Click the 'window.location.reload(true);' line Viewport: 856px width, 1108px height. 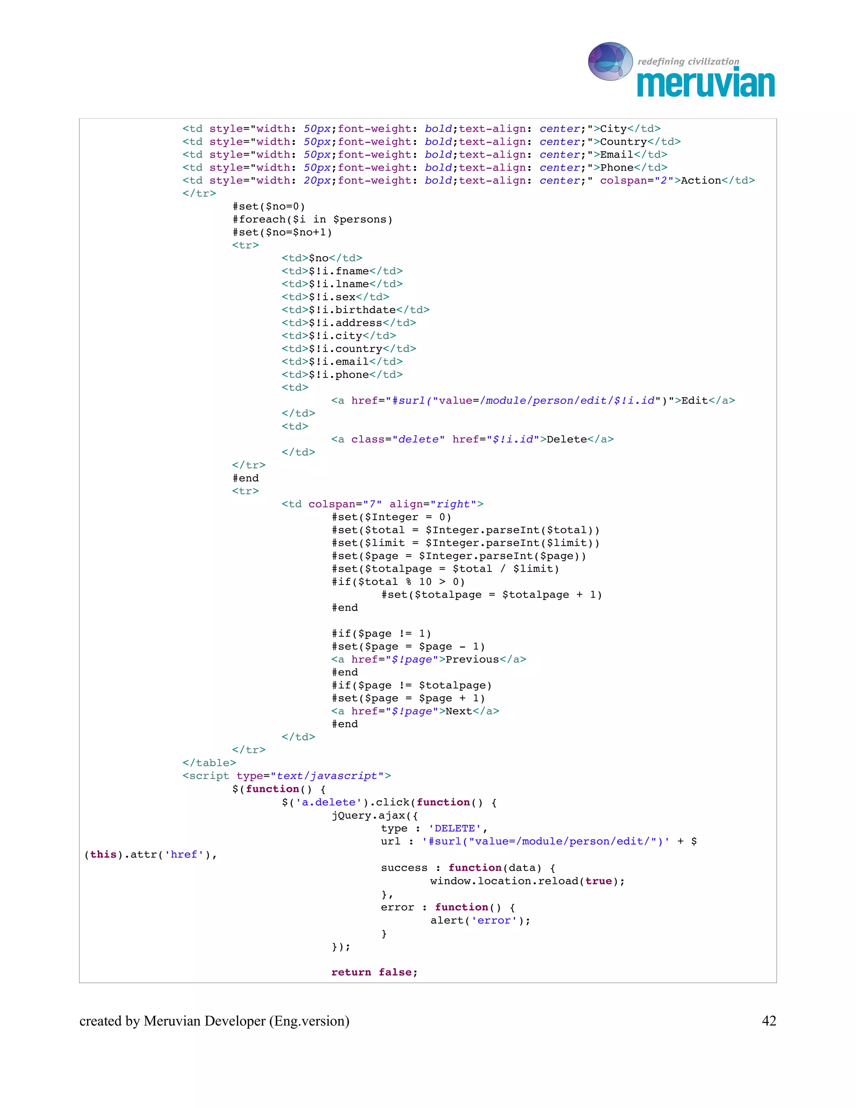click(x=527, y=881)
